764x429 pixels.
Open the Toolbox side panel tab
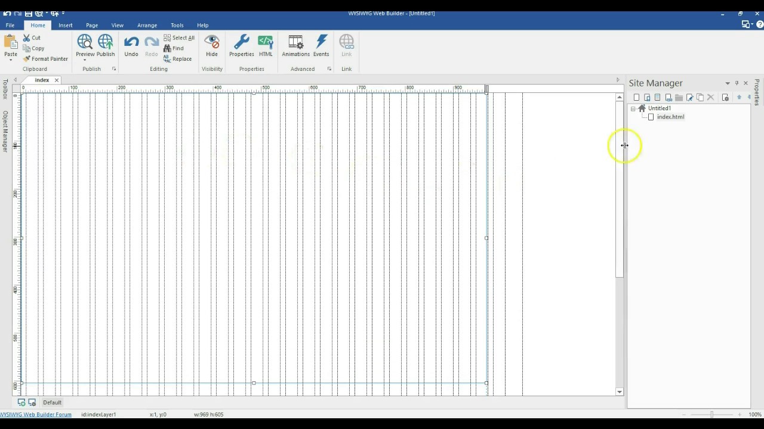[x=5, y=89]
